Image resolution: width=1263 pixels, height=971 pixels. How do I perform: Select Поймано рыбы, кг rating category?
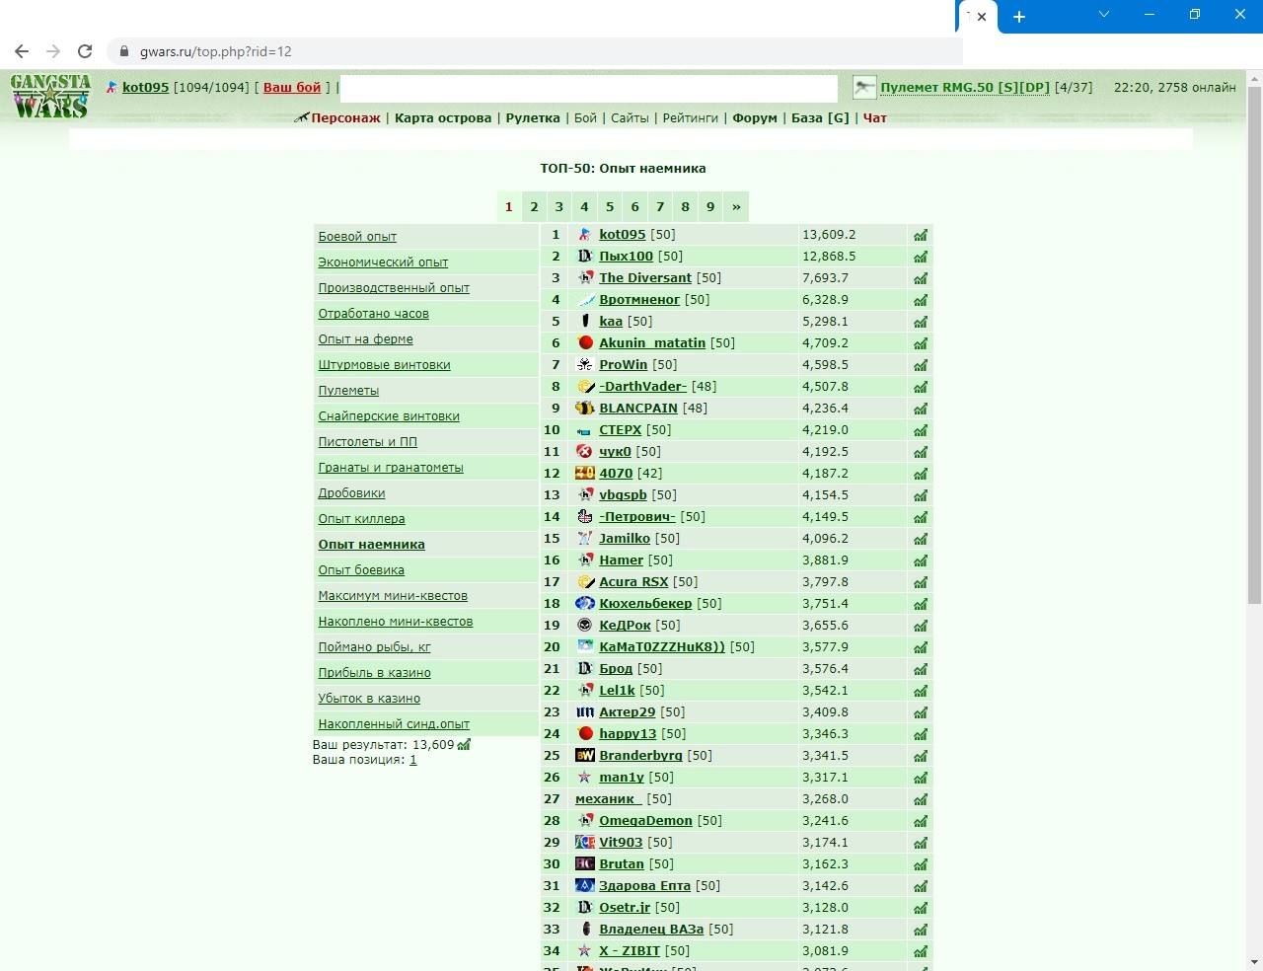coord(374,647)
